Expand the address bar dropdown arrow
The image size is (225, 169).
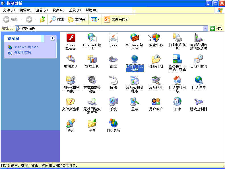point(205,28)
